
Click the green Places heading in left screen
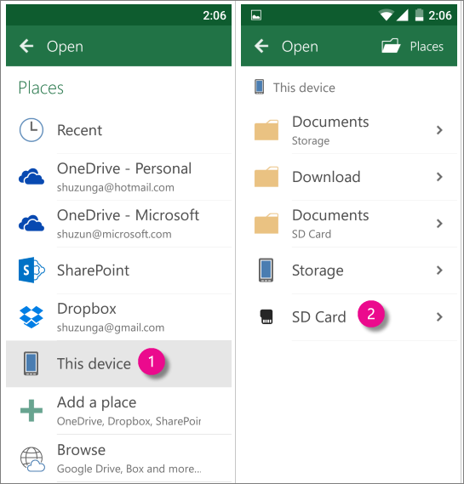(41, 88)
